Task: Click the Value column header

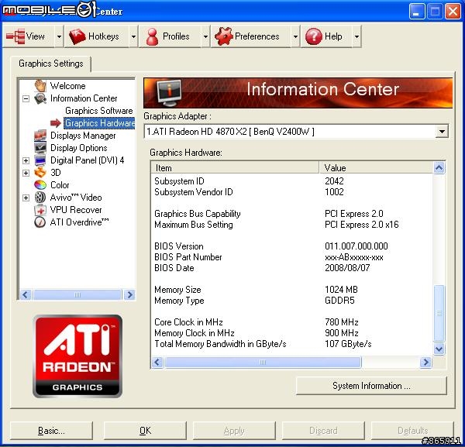Action: pos(377,168)
